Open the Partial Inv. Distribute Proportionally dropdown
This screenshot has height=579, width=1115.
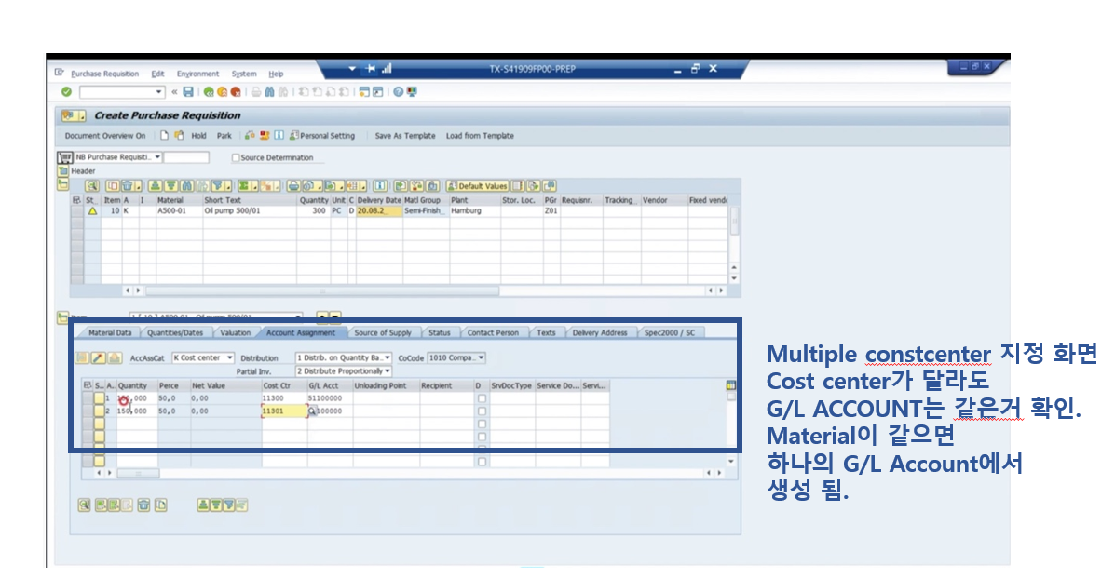388,370
